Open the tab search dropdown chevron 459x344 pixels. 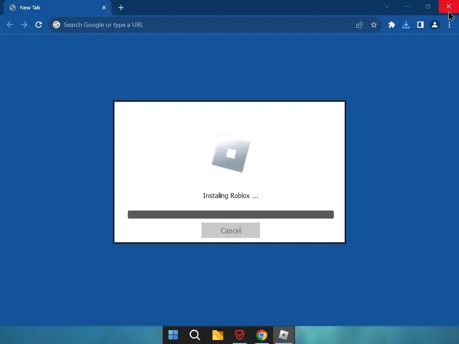point(387,6)
